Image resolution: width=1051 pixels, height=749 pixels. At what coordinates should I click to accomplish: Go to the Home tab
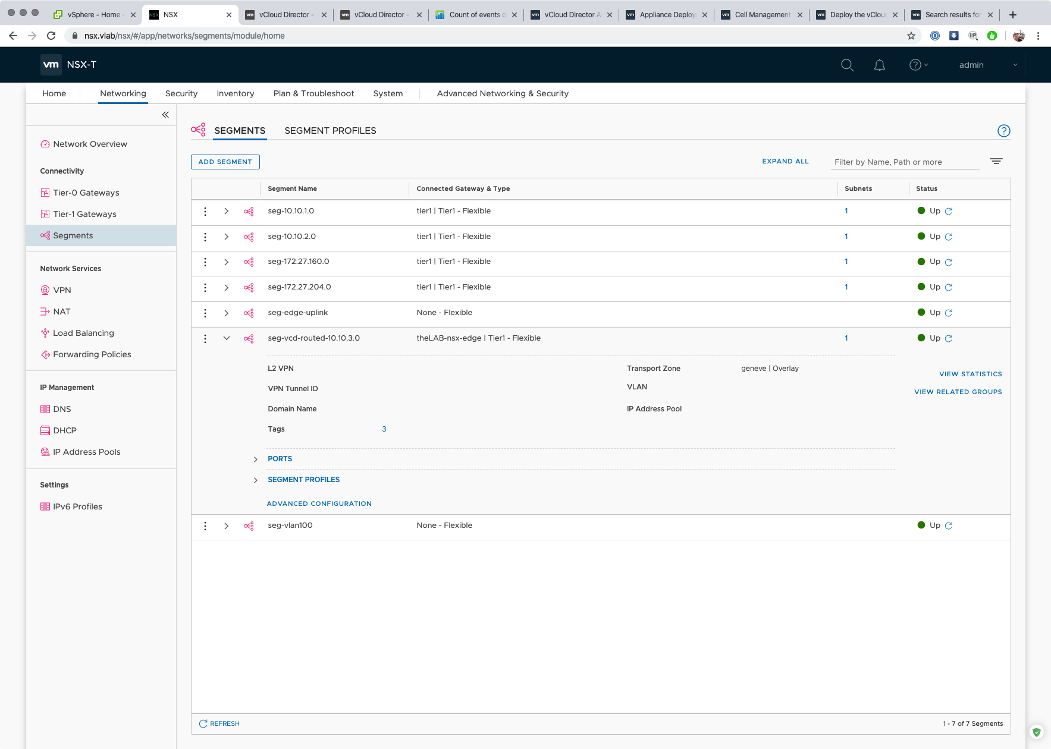54,93
